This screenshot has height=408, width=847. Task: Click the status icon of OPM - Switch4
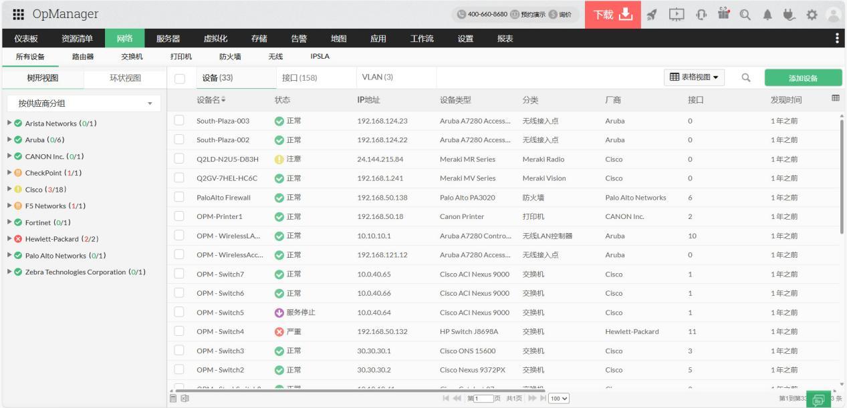point(279,332)
